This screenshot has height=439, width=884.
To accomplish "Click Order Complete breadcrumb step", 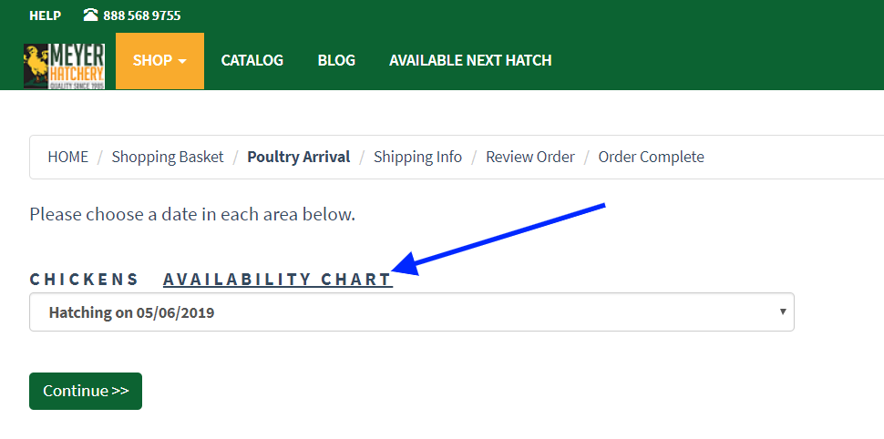I will pyautogui.click(x=652, y=157).
